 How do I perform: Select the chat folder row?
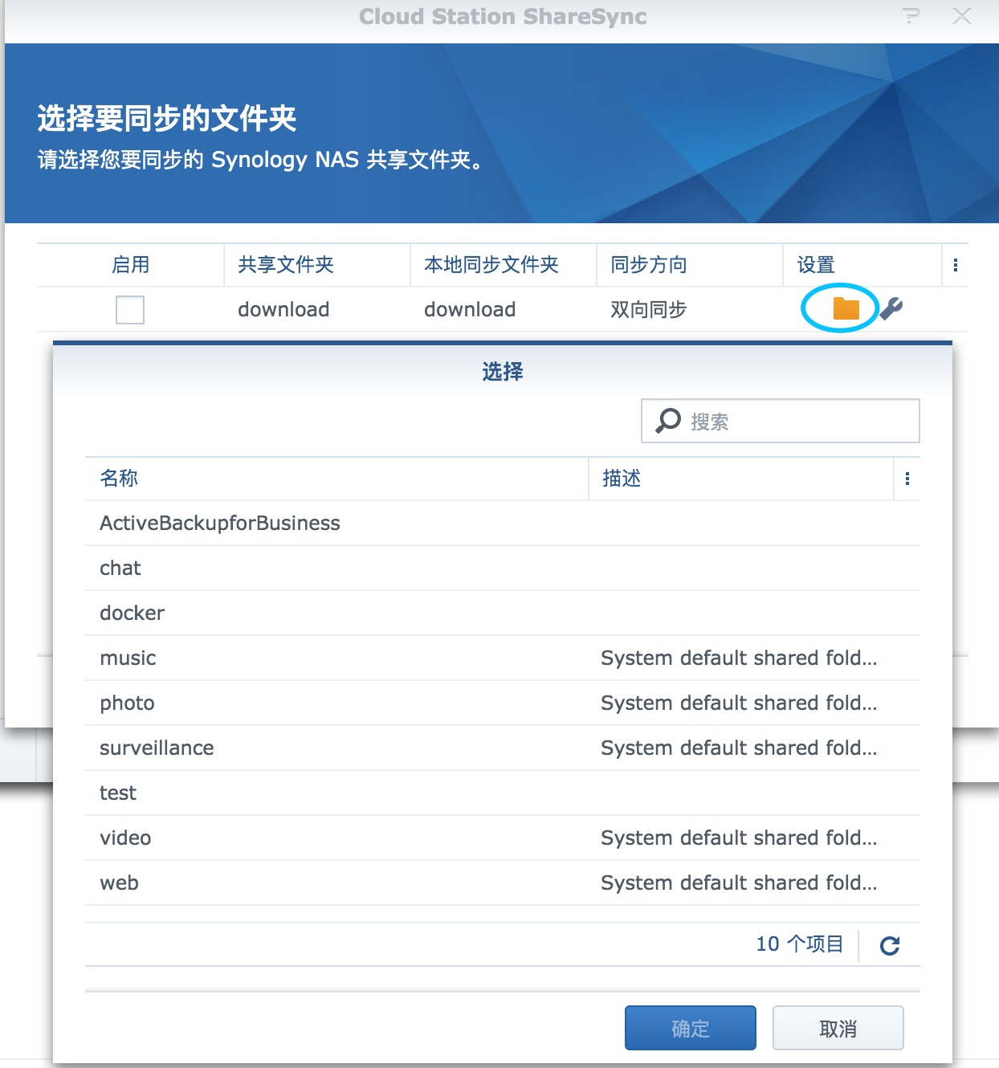503,569
